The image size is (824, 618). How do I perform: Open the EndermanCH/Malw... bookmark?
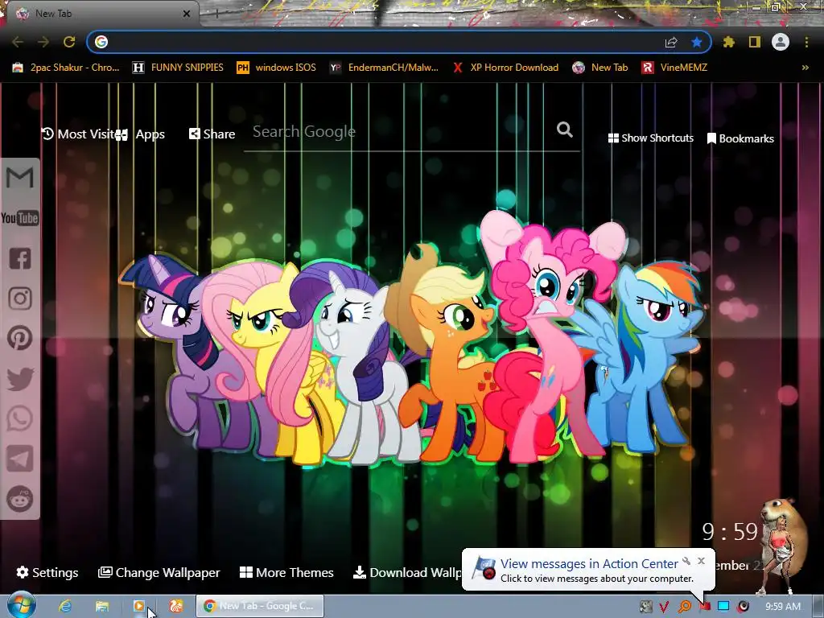[x=384, y=68]
